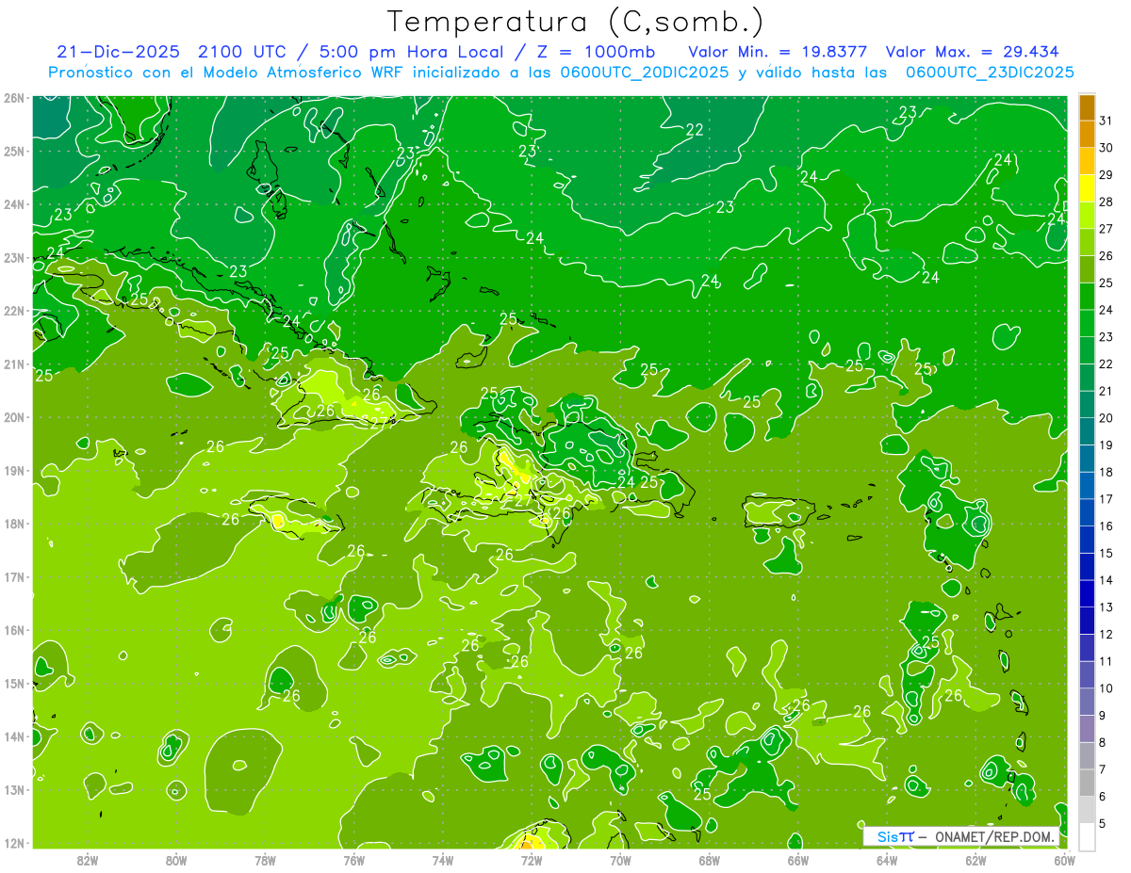Click the "13" color scale label

click(x=1106, y=607)
